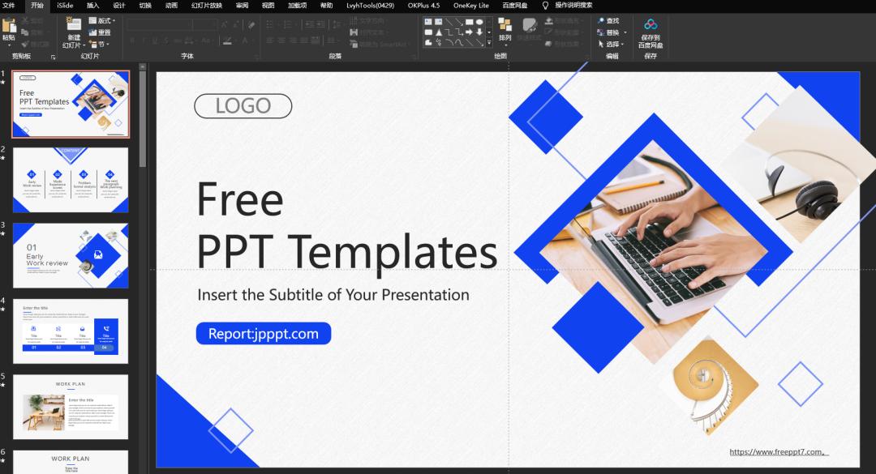Expand the Section (节) dropdown

(x=101, y=44)
